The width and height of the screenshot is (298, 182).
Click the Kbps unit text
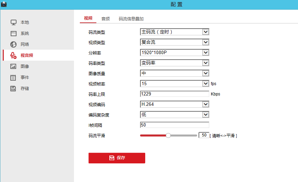point(215,94)
